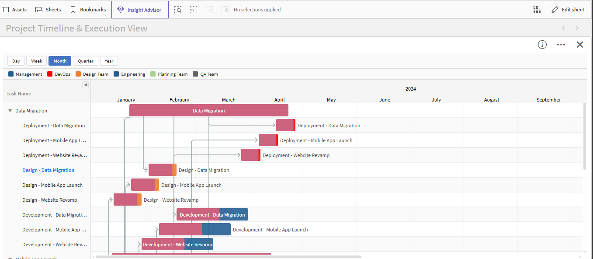The image size is (593, 259).
Task: Go to next sheet arrow
Action: point(577,28)
